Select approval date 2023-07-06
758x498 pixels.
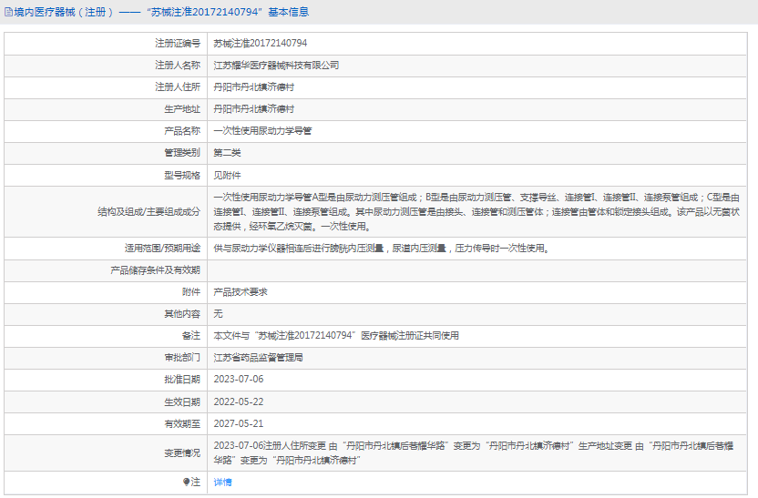tap(239, 379)
